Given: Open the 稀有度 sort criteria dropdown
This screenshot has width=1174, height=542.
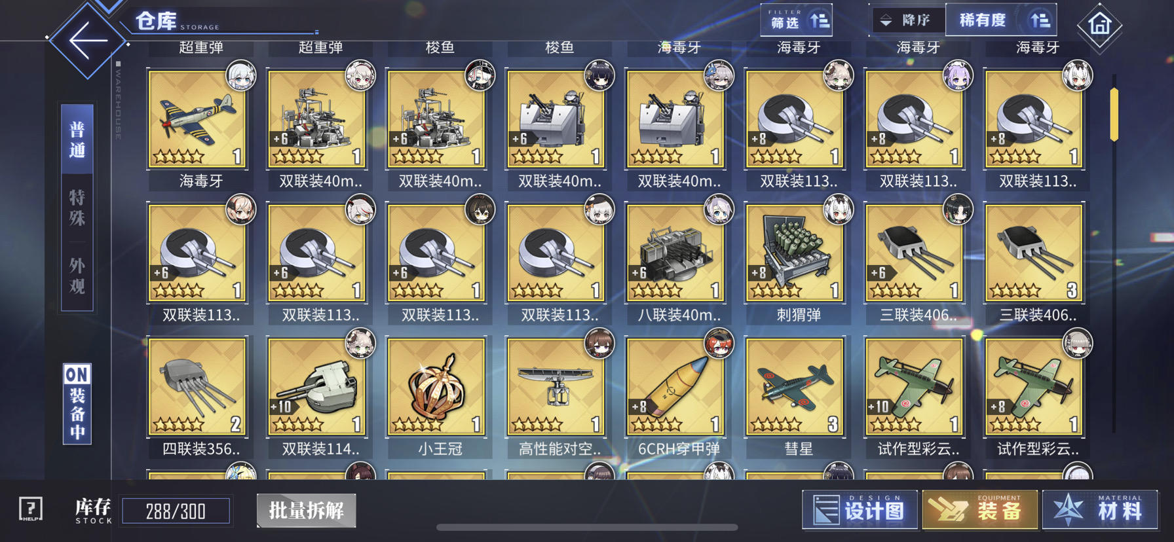Looking at the screenshot, I should [x=1001, y=20].
